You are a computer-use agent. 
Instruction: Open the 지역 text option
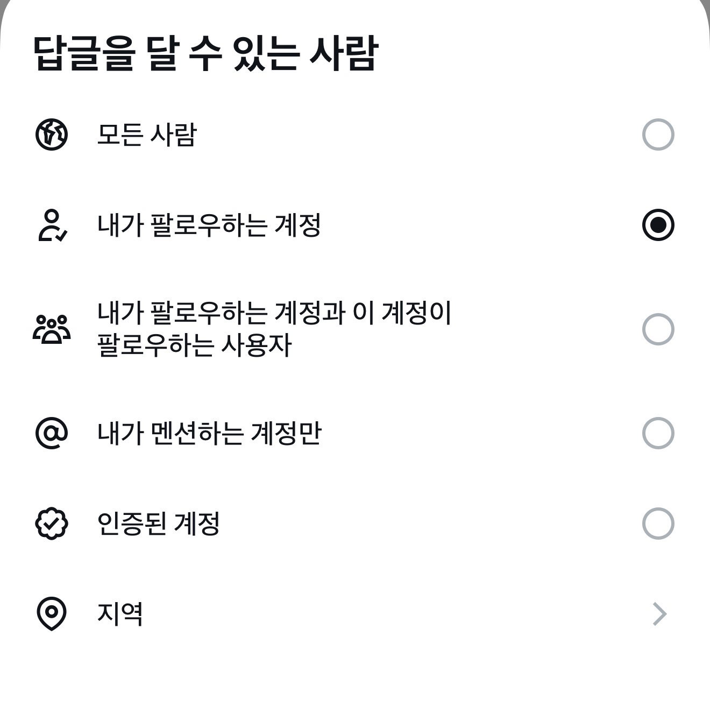pyautogui.click(x=120, y=614)
